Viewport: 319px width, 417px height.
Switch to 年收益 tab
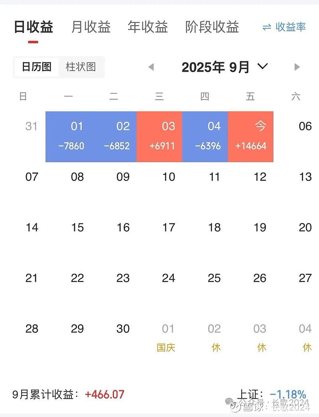(x=148, y=27)
